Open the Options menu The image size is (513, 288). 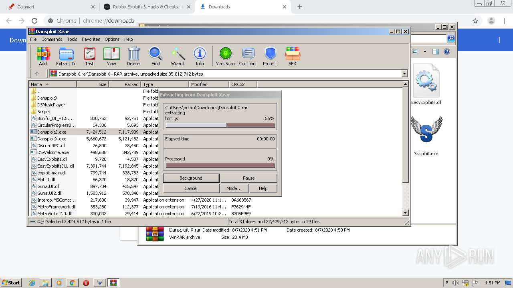click(112, 39)
